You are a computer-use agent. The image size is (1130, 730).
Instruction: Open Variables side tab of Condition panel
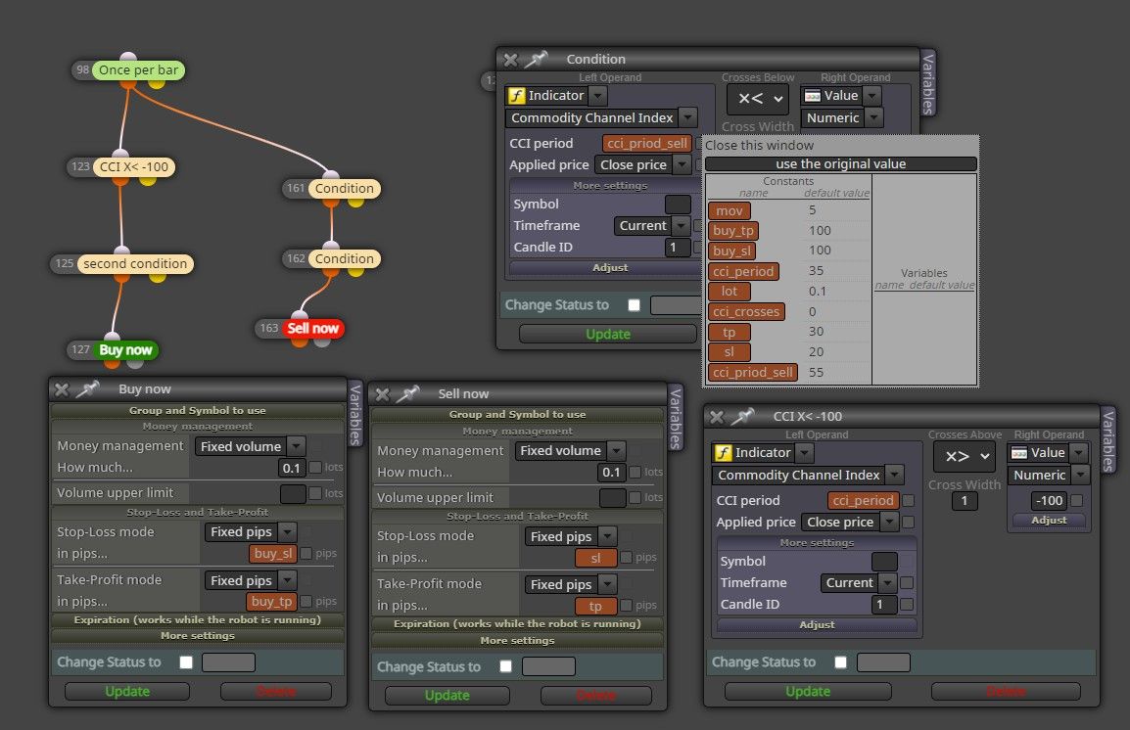[x=928, y=83]
